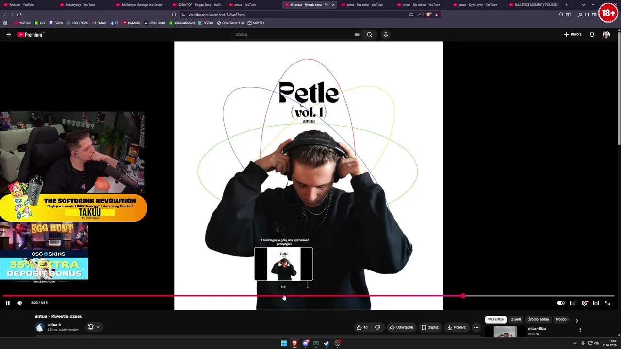The height and width of the screenshot is (349, 621).
Task: Open the YouTube hamburger guide menu
Action: (8, 34)
